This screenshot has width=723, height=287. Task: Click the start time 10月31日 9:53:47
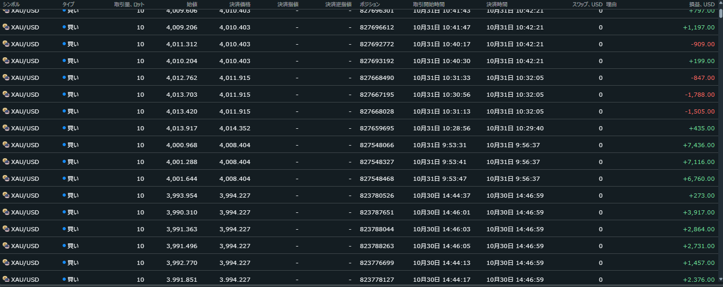click(440, 179)
